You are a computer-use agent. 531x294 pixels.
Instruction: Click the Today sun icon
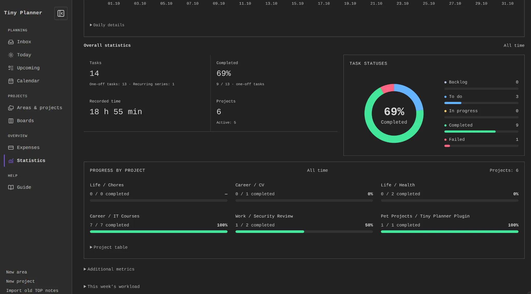(11, 55)
